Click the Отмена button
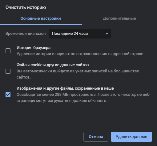The width and height of the screenshot is (157, 146). click(x=96, y=137)
